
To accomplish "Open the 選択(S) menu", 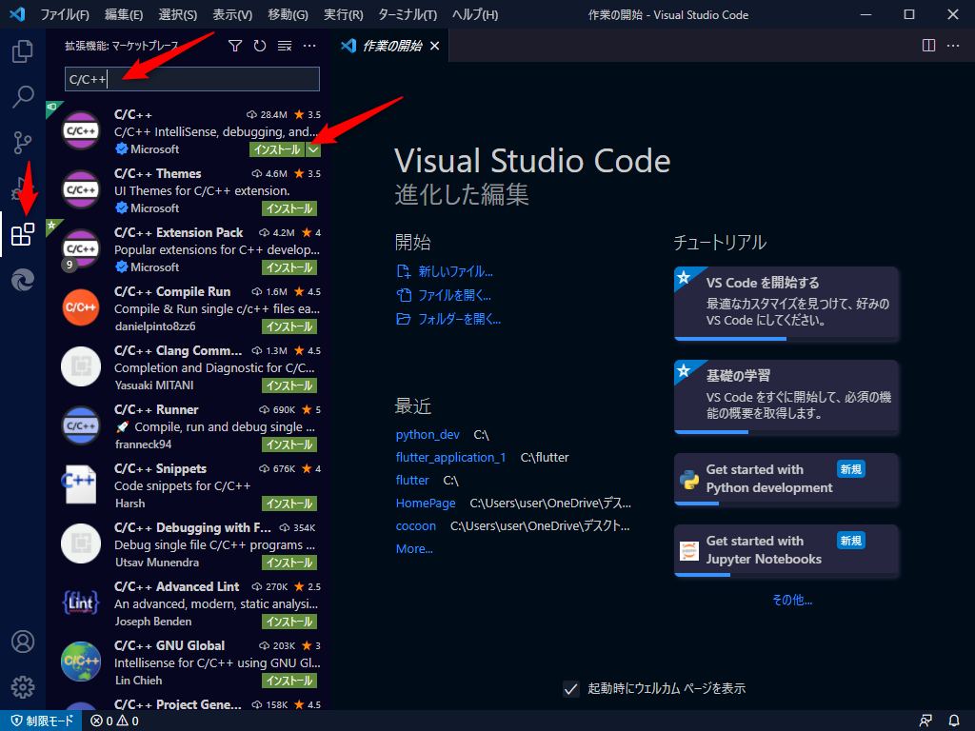I will tap(177, 14).
